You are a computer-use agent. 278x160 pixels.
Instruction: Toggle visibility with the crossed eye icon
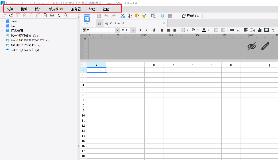(x=252, y=46)
